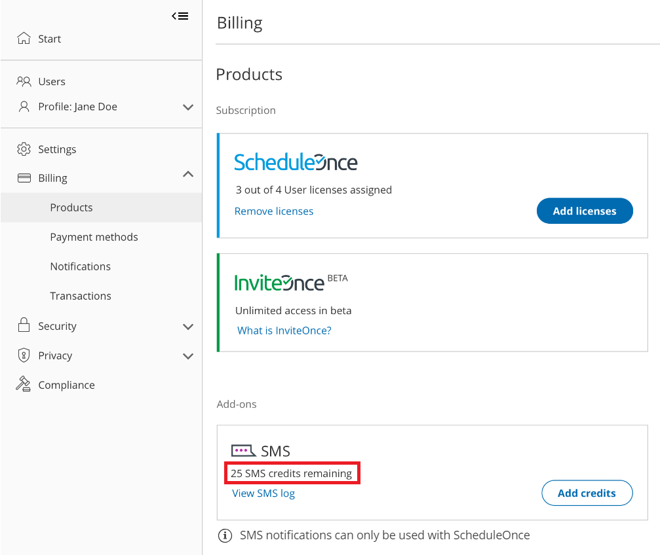Click the Start home icon
The image size is (660, 555).
(24, 39)
